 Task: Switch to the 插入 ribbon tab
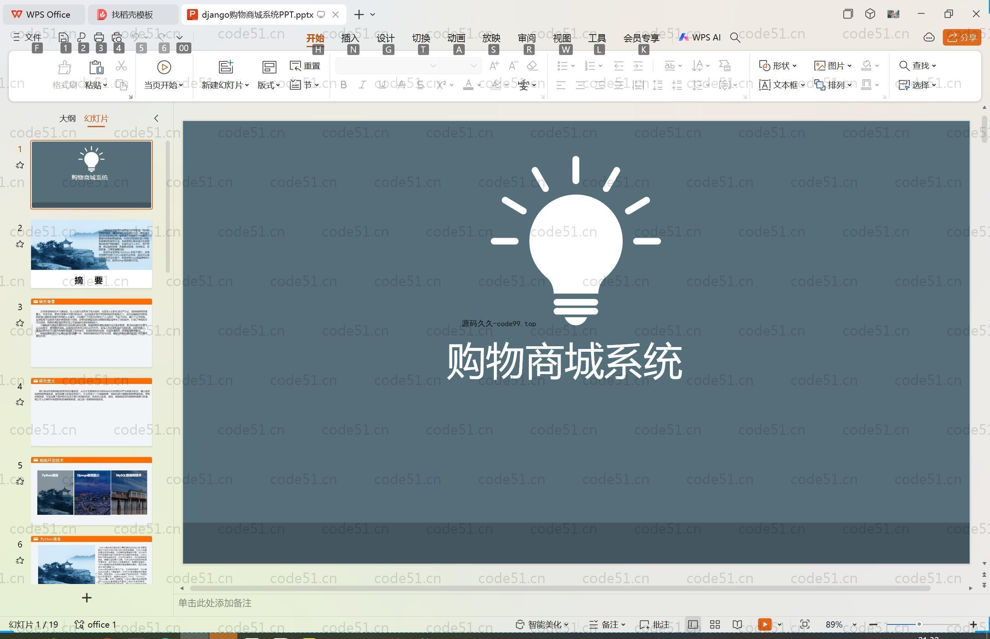point(350,38)
